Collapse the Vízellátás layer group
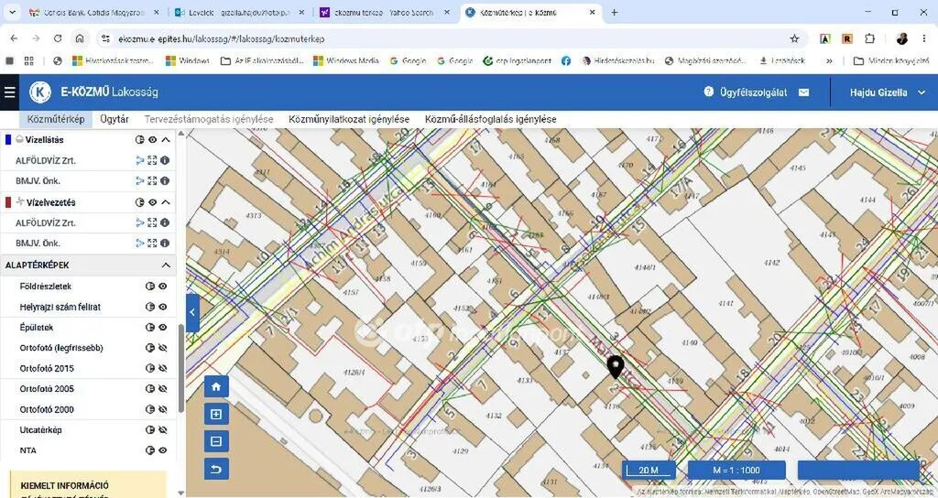938x498 pixels. click(166, 139)
